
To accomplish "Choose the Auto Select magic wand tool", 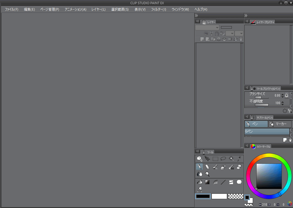I will pyautogui.click(x=231, y=159).
